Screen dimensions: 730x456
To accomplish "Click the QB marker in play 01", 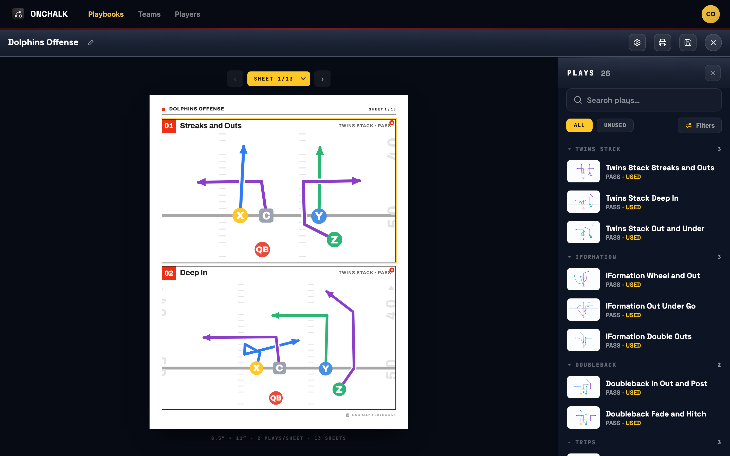I will tap(262, 250).
